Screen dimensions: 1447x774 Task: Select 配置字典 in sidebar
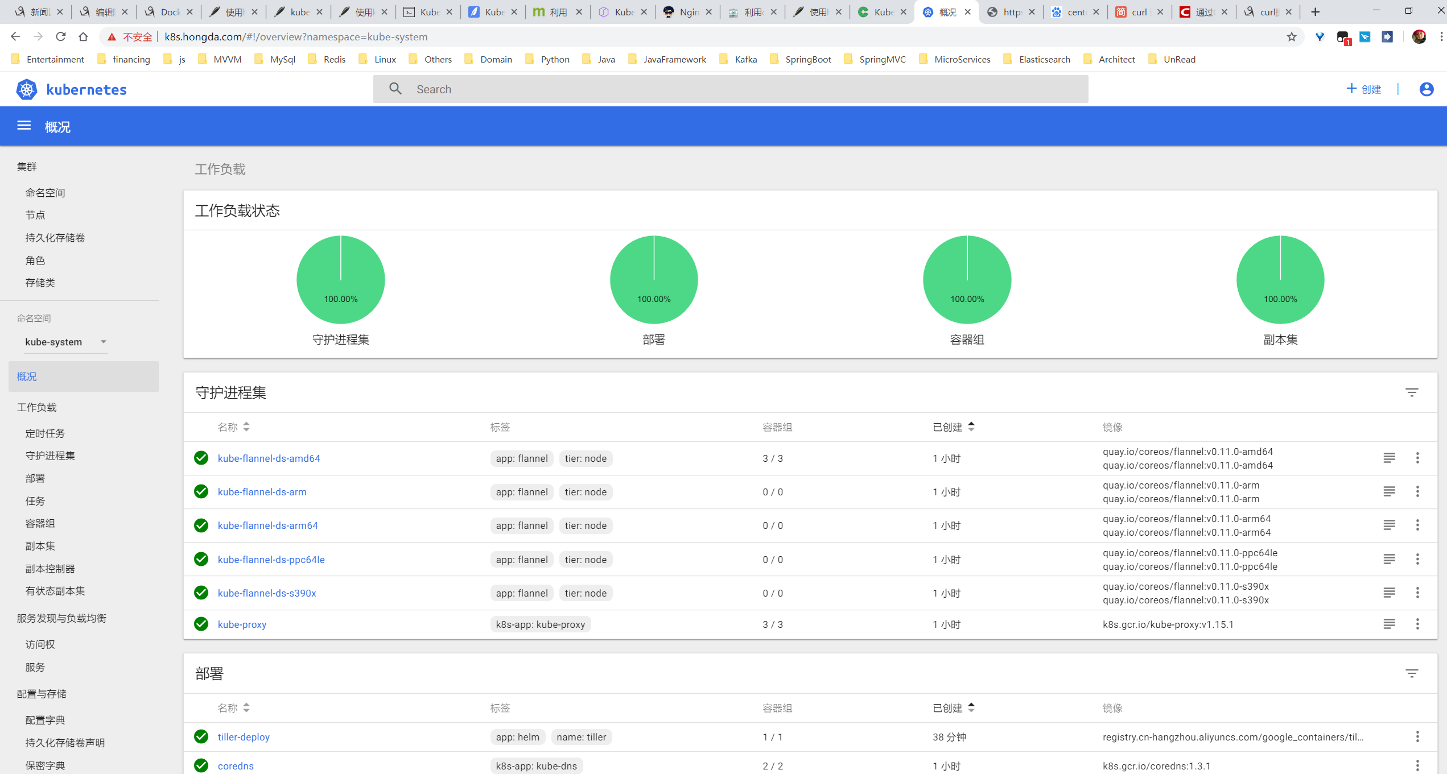pos(45,720)
